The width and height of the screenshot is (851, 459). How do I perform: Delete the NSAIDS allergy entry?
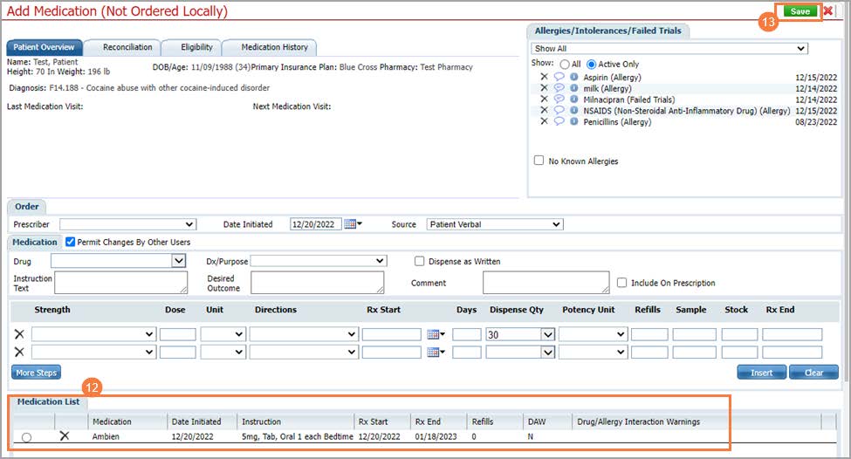544,110
